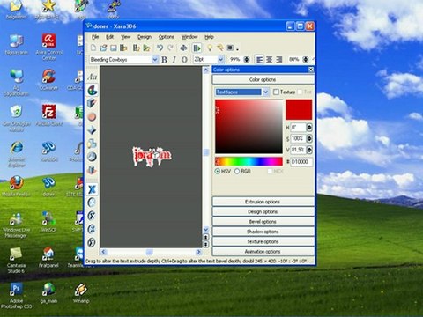Click the blue globe texture icon

tap(92, 157)
